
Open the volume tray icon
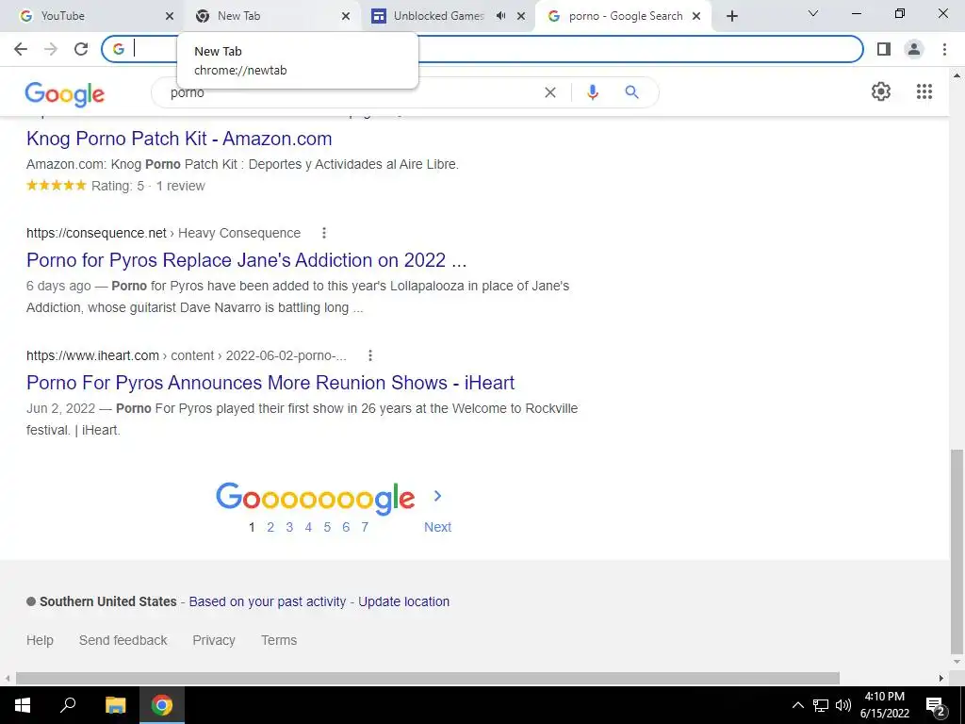(843, 705)
